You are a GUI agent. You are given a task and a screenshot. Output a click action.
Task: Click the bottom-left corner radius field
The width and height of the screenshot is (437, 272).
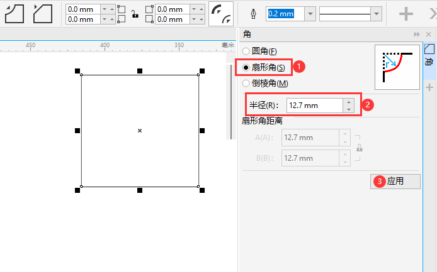click(83, 19)
